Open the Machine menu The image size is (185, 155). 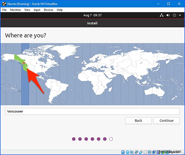tap(15, 10)
